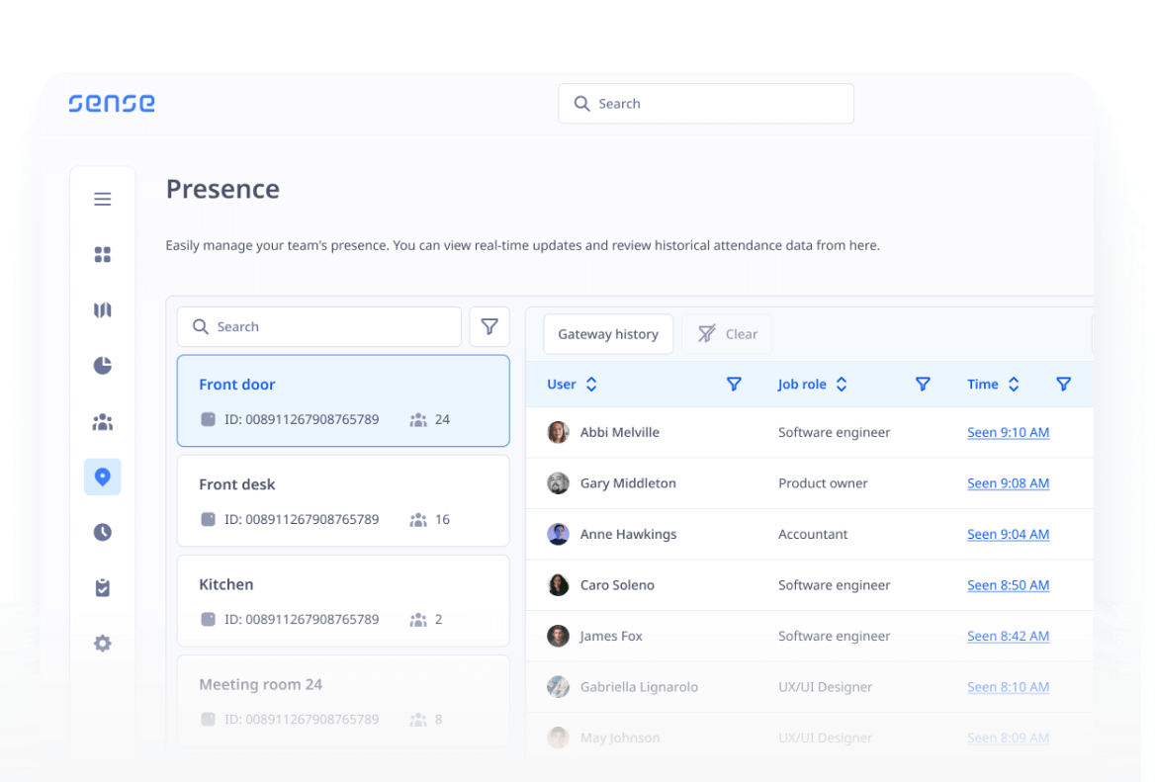Sort the table by User column
The height and width of the screenshot is (782, 1155).
(x=591, y=385)
